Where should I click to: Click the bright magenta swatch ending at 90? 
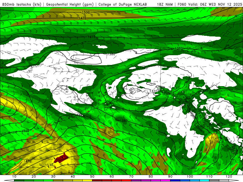tap(165, 180)
